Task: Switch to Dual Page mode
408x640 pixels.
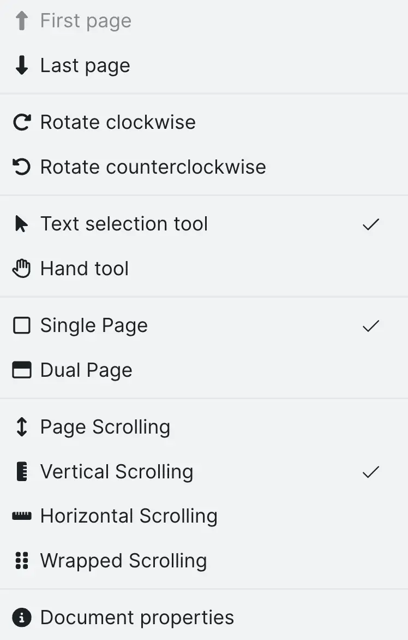Action: pyautogui.click(x=86, y=370)
